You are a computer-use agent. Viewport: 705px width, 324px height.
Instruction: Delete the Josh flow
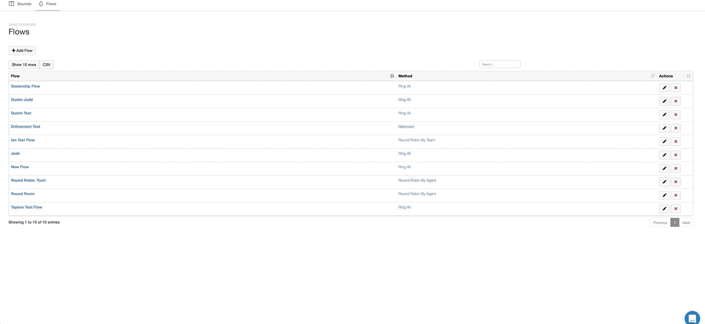(676, 155)
